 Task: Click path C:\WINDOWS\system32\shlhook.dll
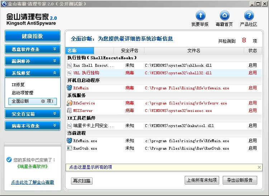pos(178,65)
